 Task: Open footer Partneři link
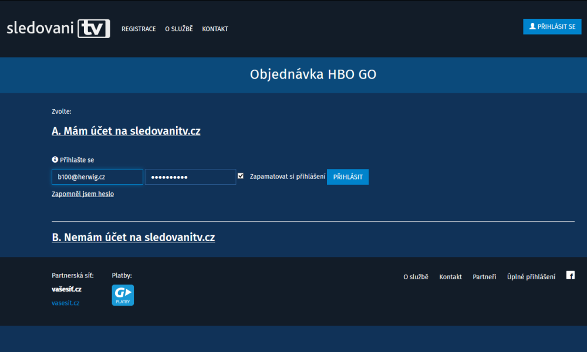tap(484, 277)
